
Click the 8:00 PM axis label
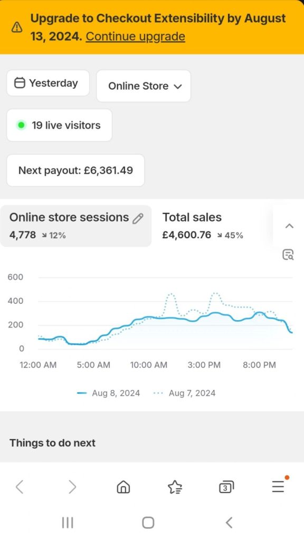pos(259,365)
